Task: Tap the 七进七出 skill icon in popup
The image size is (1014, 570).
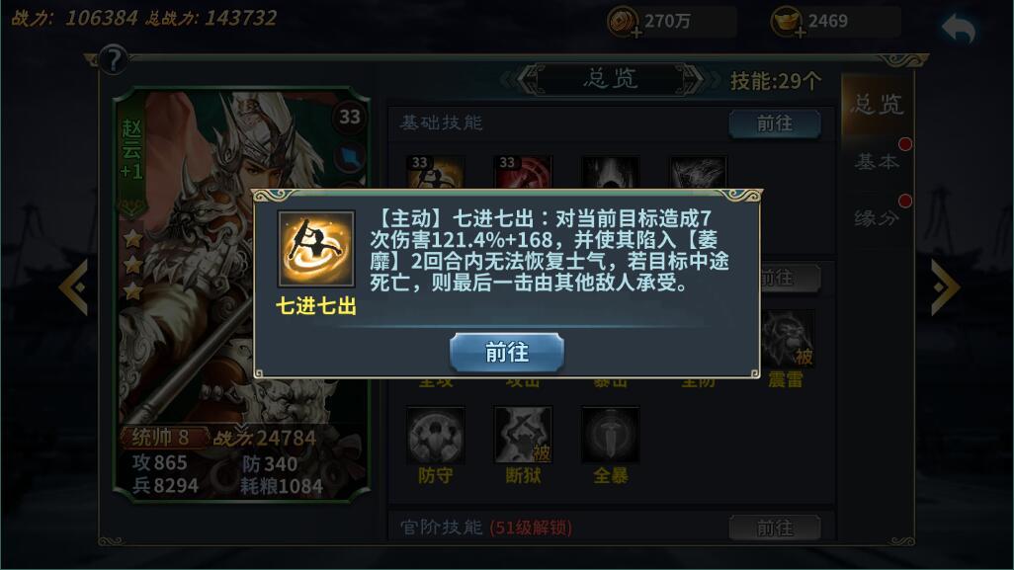Action: (316, 249)
